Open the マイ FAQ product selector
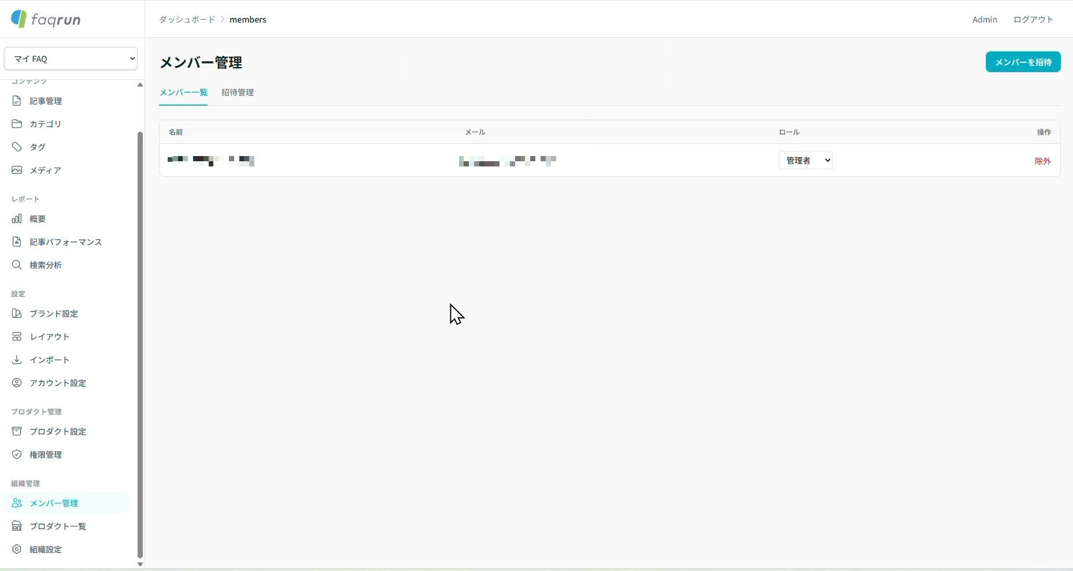 [71, 58]
